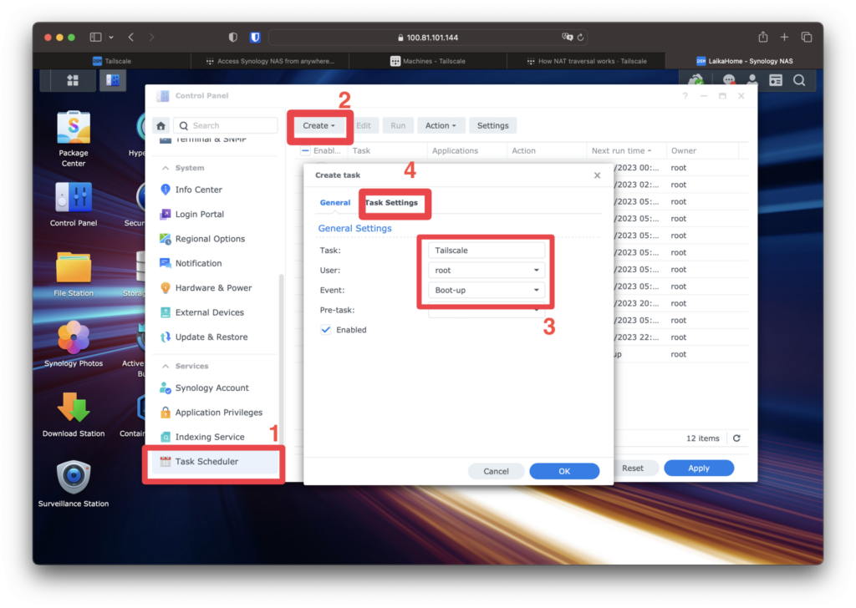
Task: Collapse the System section in sidebar
Action: pos(166,168)
